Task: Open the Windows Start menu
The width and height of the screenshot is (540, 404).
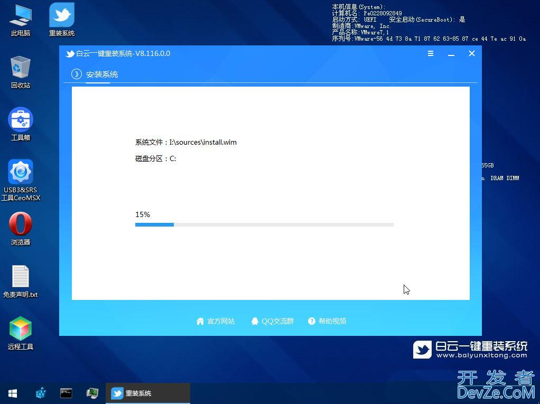Action: 13,393
